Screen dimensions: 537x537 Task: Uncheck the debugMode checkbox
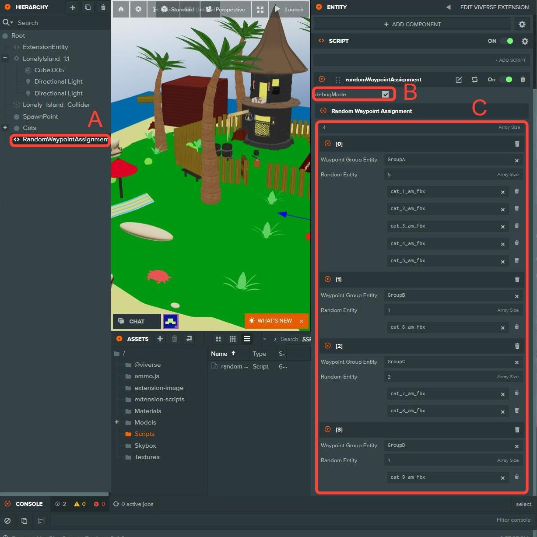[x=385, y=95]
